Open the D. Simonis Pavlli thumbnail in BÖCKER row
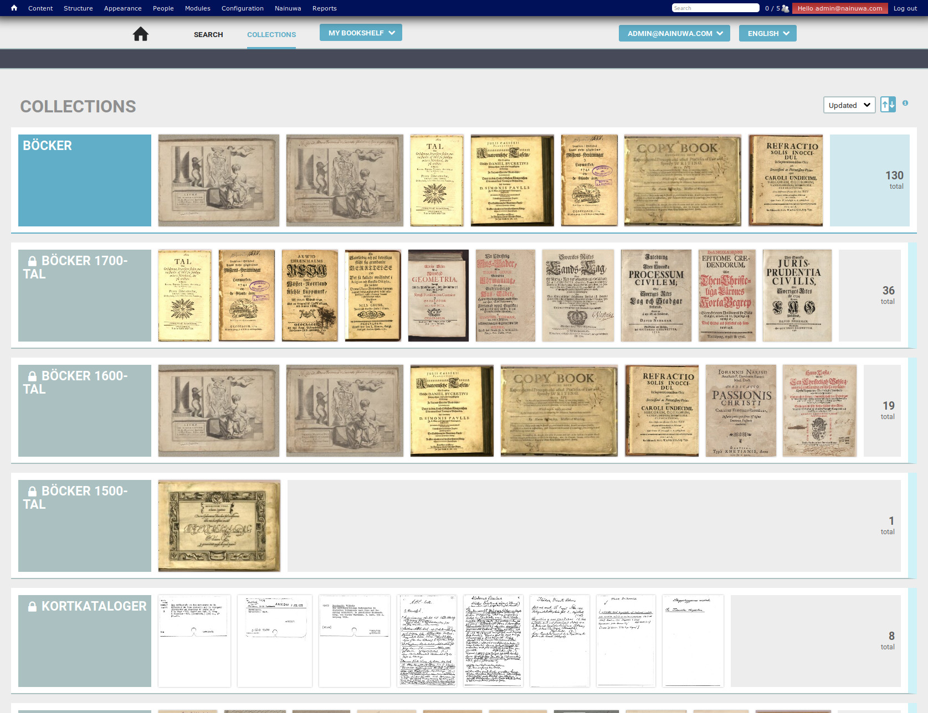 click(512, 180)
